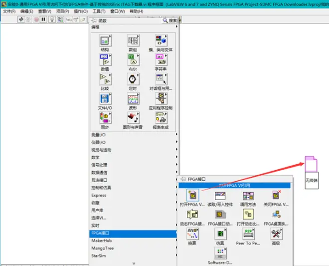Click the Run Continuously toolbar button

tap(28, 19)
